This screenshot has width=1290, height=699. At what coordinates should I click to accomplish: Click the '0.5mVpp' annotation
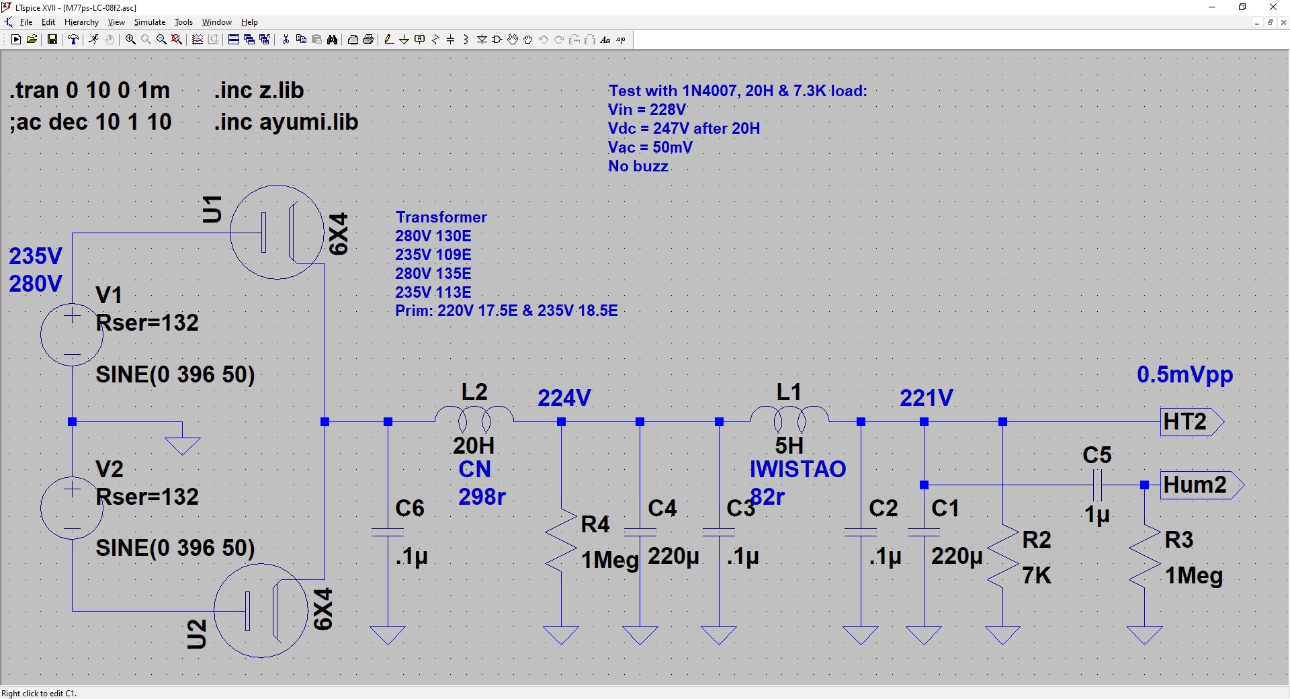1185,374
